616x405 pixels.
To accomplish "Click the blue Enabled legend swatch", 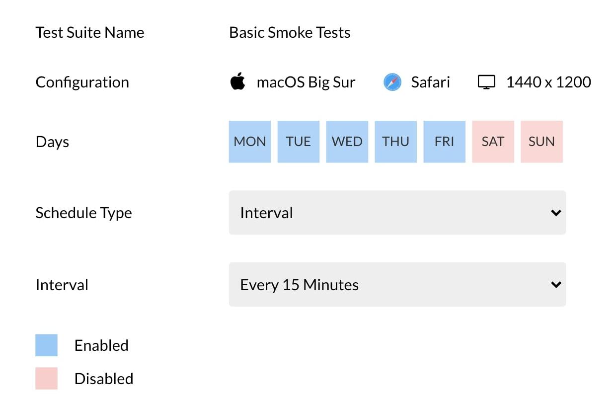I will click(x=47, y=345).
